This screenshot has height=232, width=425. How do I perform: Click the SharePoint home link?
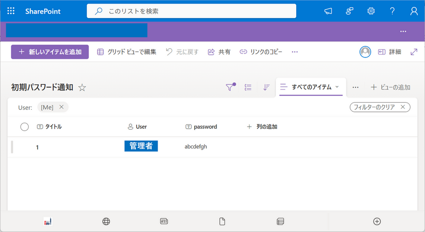tap(43, 11)
